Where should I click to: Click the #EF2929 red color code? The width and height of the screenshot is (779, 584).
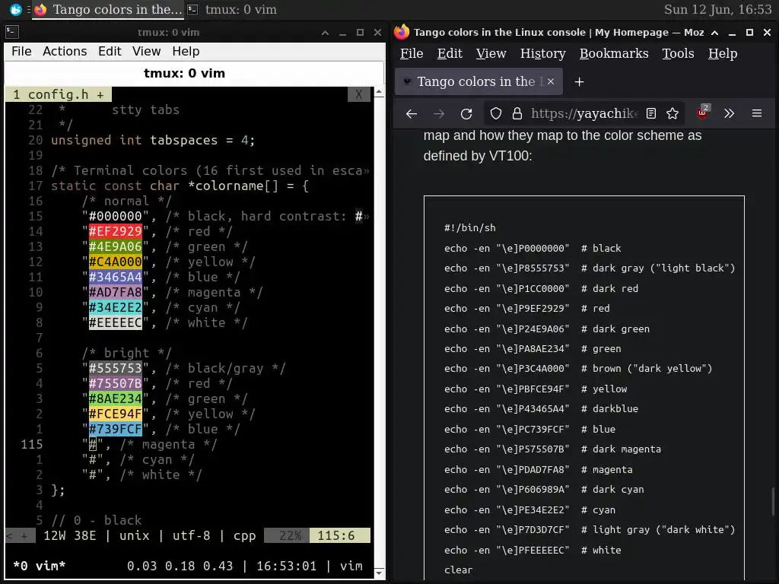(x=116, y=231)
